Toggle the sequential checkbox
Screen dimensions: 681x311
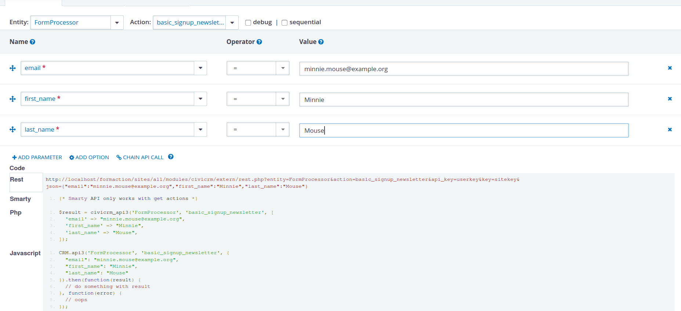285,23
